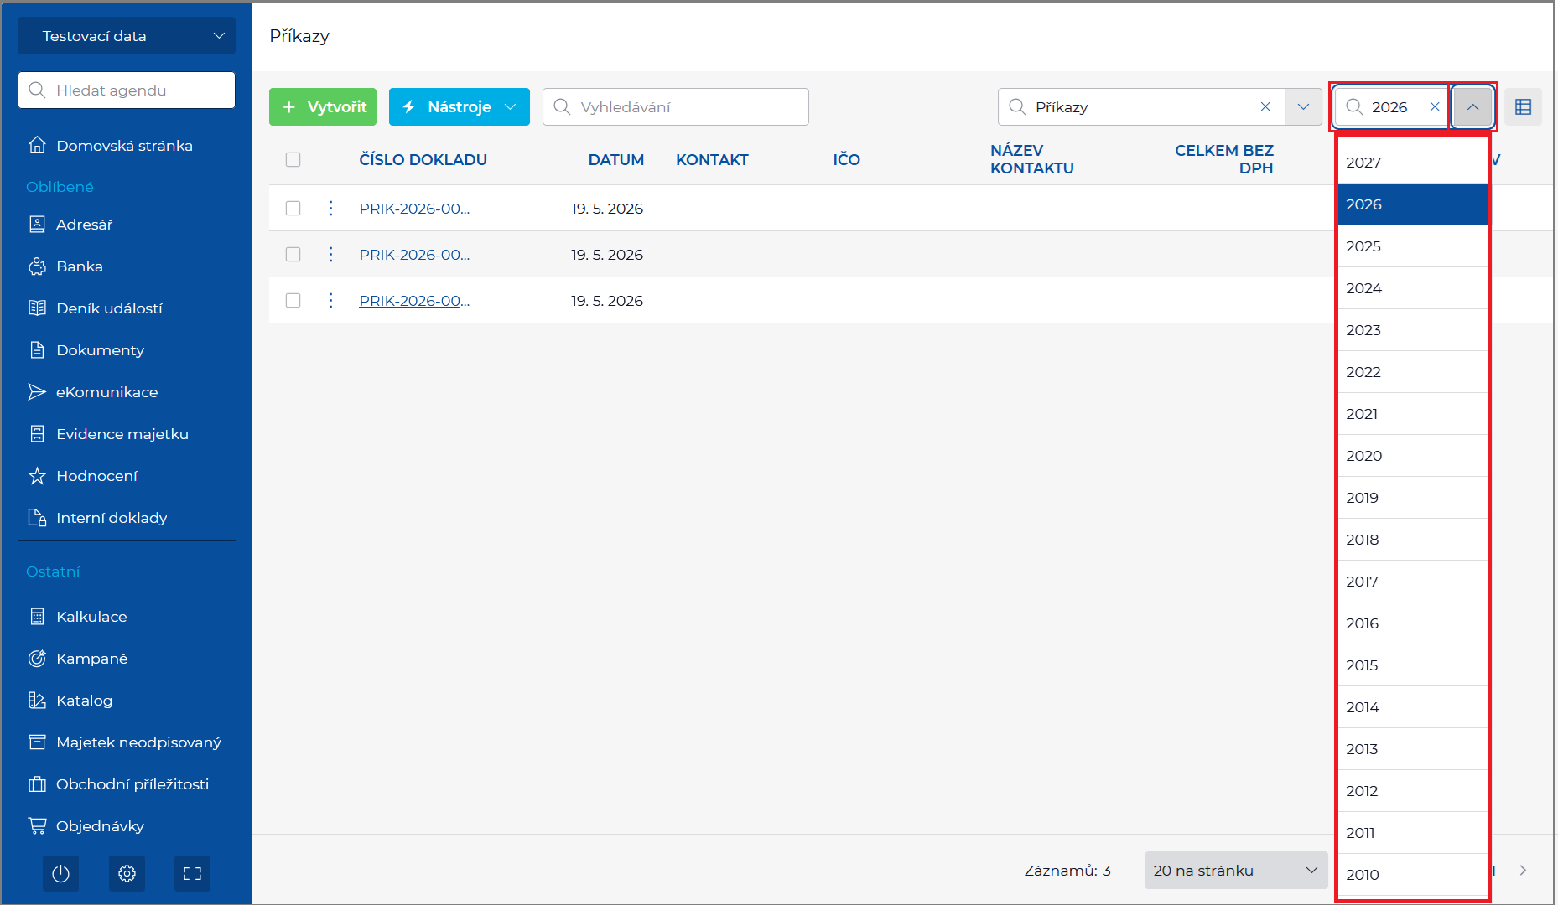Viewport: 1558px width, 905px height.
Task: Clear the Příkazy filter with the X
Action: (x=1265, y=106)
